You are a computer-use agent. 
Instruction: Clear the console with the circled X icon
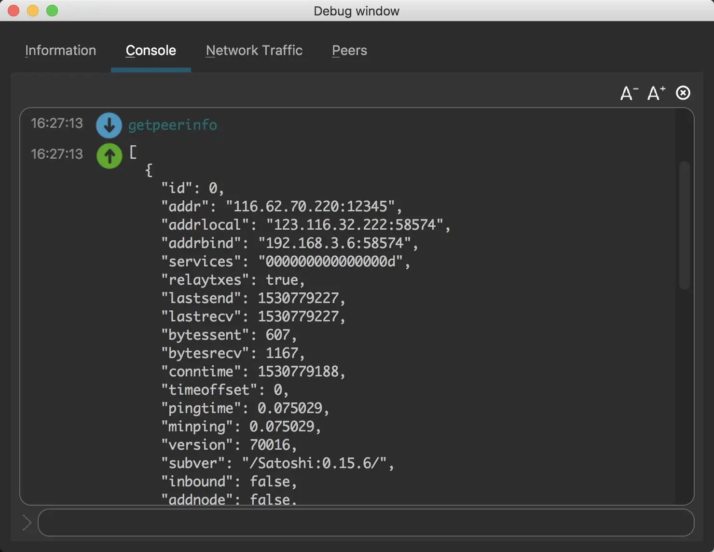683,93
